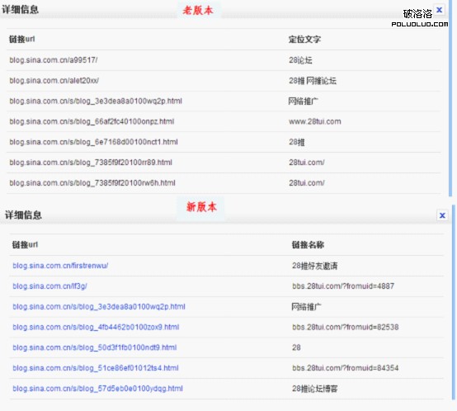Screen dimensions: 457x411
Task: Open blog_4fb4462b0100zox9.html link
Action: click(x=96, y=327)
